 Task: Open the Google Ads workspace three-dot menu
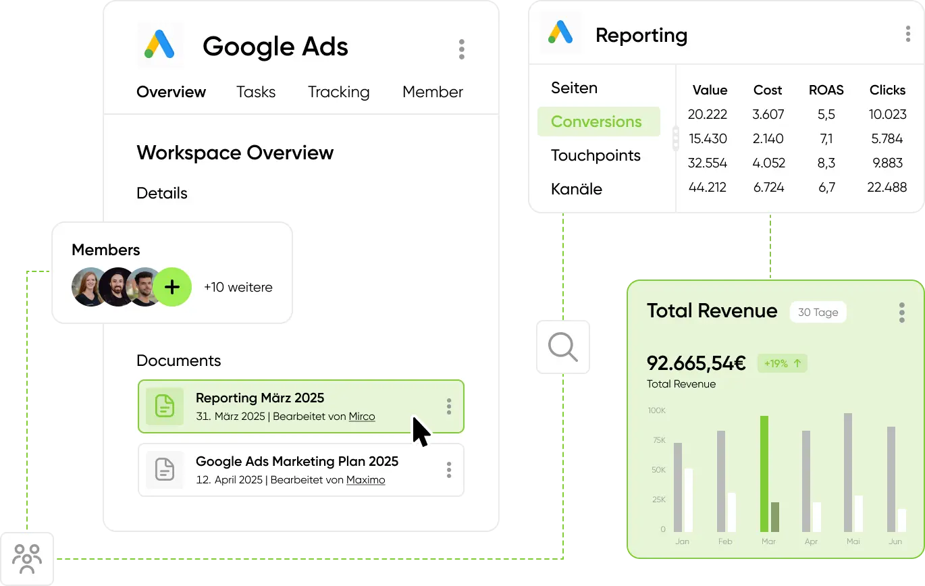(462, 49)
